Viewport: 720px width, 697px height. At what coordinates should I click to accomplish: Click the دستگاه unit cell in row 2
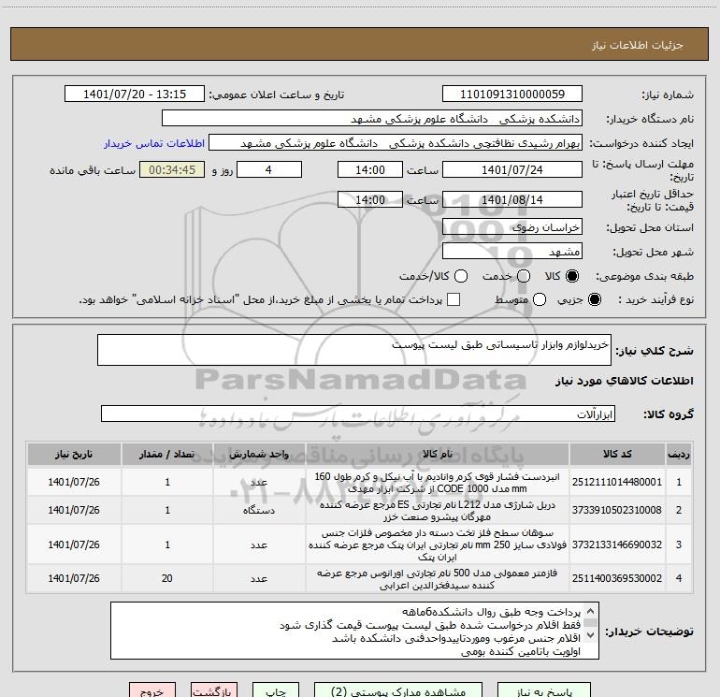tap(259, 510)
